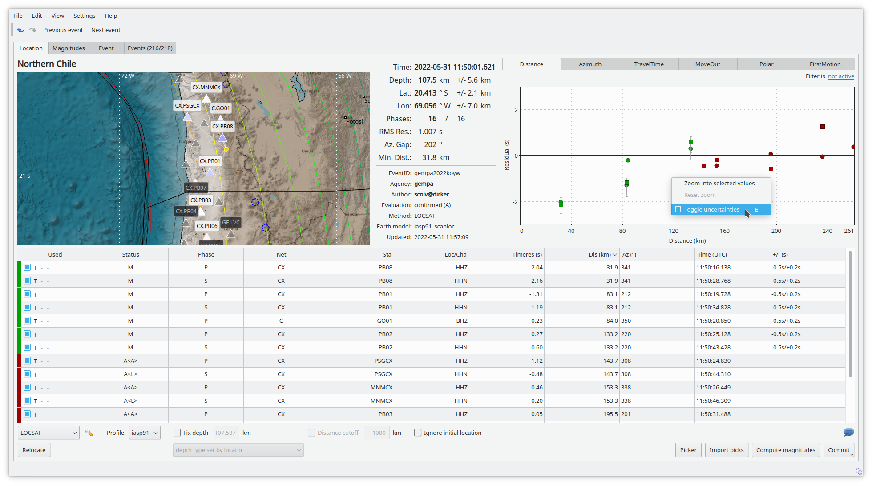Switch to the TravelTime plot tab
The width and height of the screenshot is (872, 485).
[649, 64]
